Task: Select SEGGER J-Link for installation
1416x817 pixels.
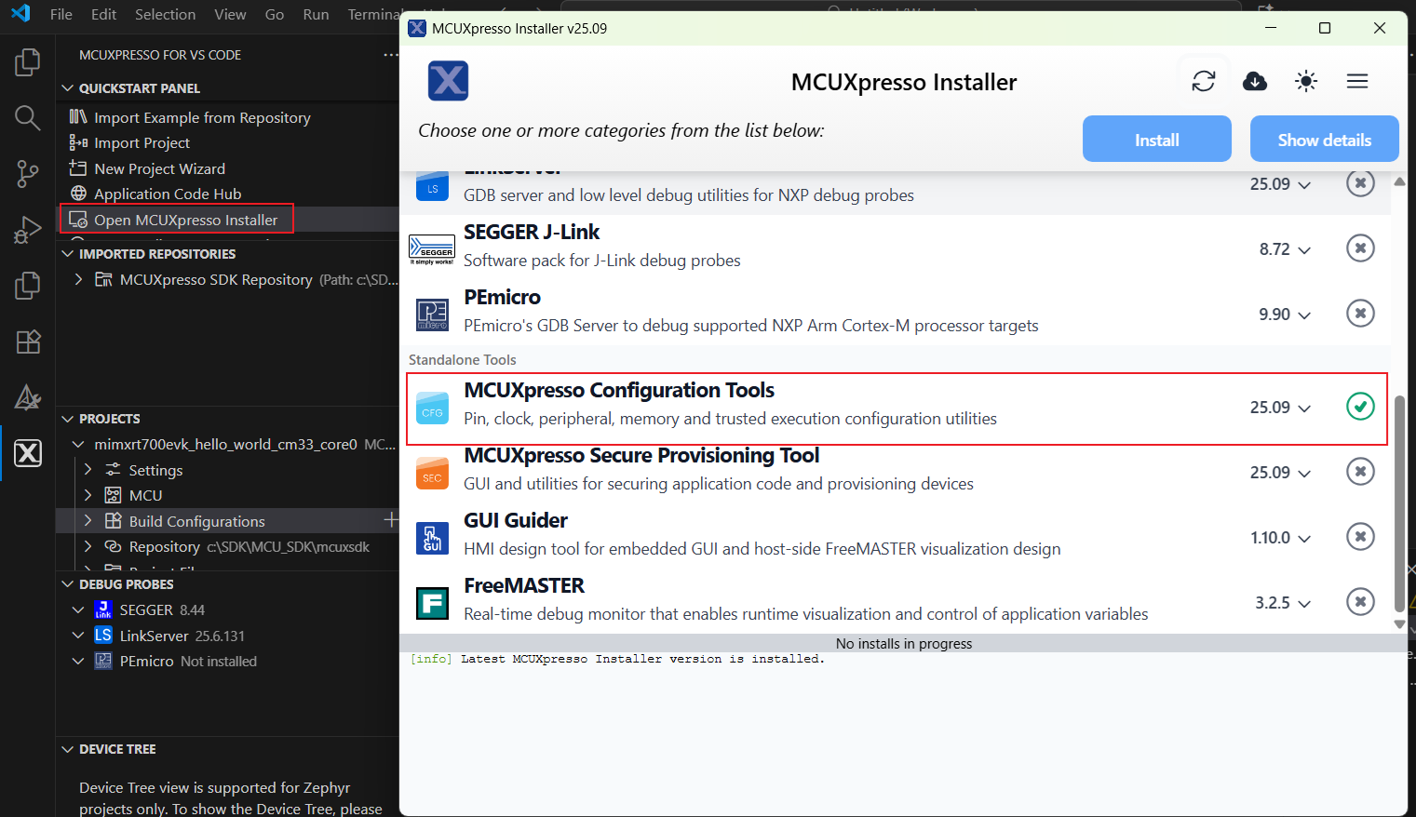Action: (1360, 248)
